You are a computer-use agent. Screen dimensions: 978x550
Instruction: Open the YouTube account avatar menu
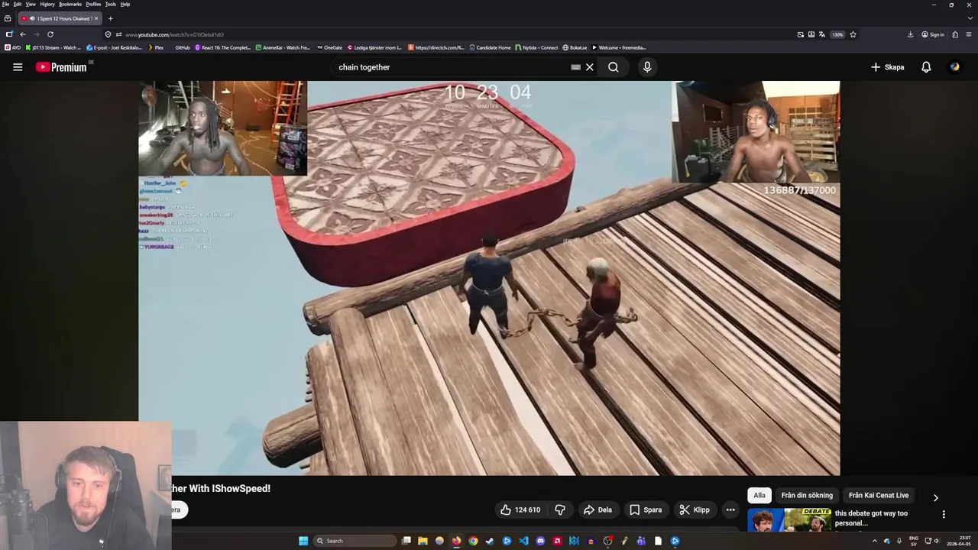pos(954,67)
